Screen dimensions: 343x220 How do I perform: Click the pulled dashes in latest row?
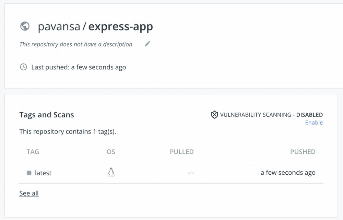(x=191, y=173)
